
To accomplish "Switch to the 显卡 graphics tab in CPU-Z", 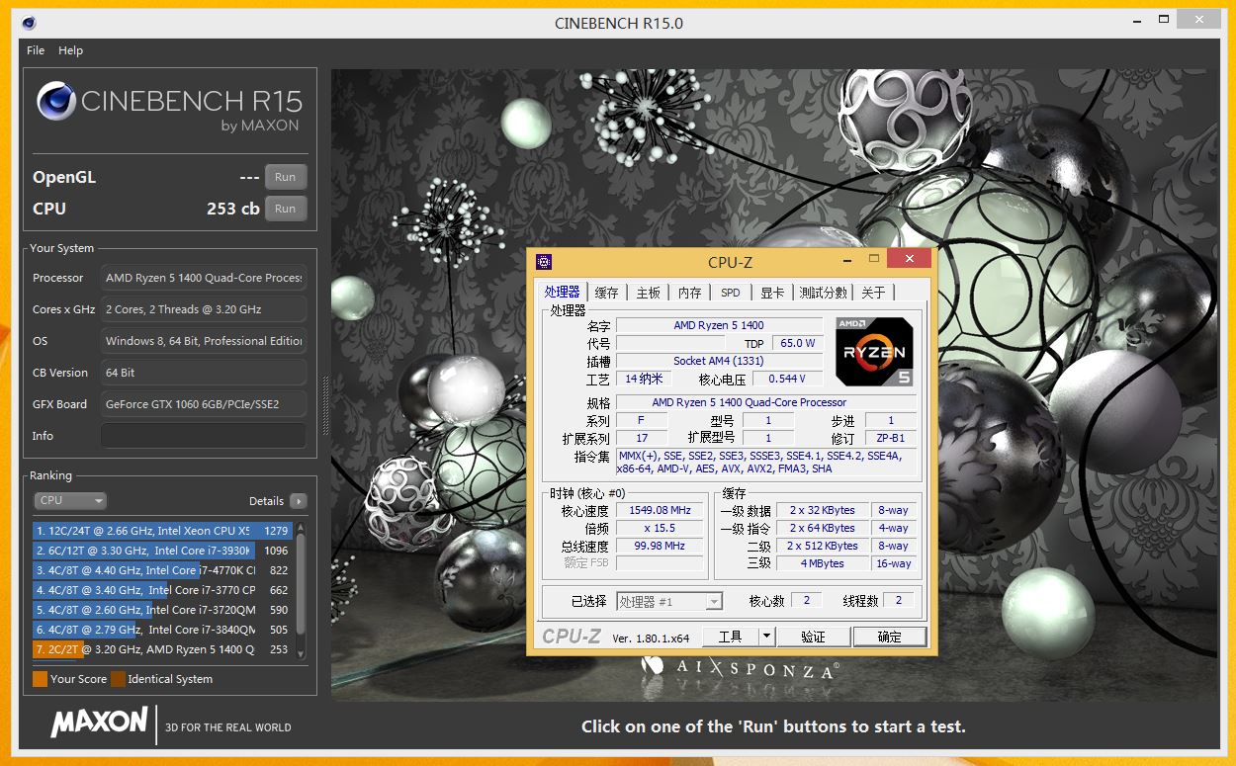I will tap(774, 292).
